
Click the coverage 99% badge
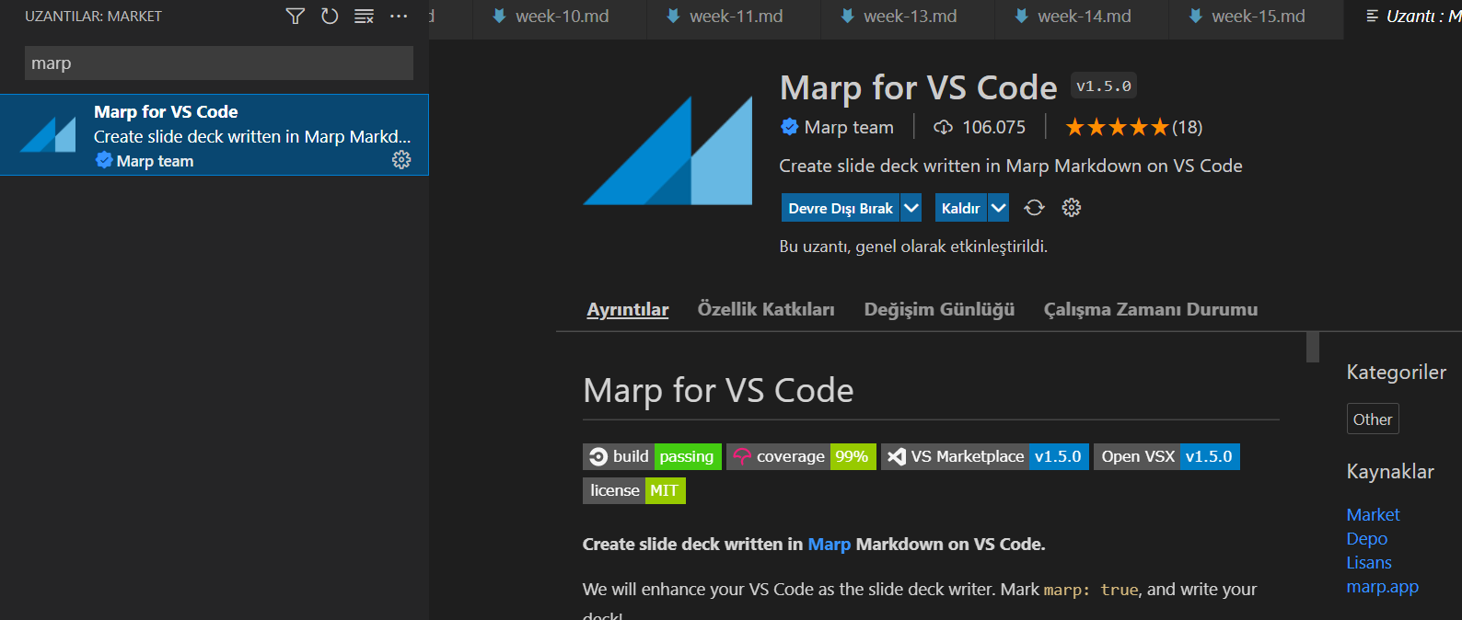click(801, 456)
